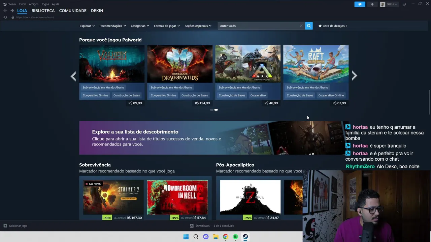This screenshot has width=431, height=242.
Task: Switch to the COMUNIDADE tab
Action: [x=73, y=11]
